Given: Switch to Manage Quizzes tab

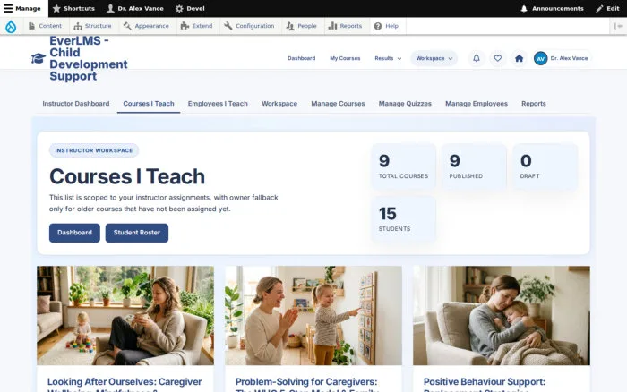Looking at the screenshot, I should [405, 104].
